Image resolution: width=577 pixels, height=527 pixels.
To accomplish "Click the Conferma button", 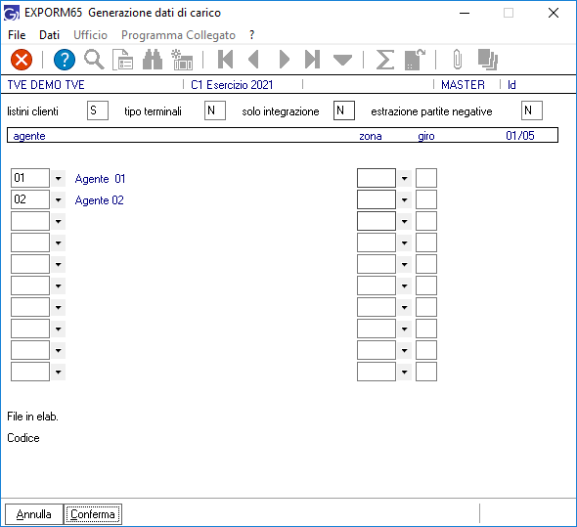I will click(x=93, y=514).
